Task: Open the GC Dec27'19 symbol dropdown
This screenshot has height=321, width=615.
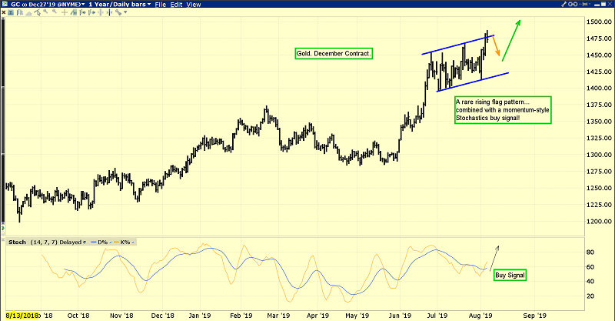Action: click(83, 4)
